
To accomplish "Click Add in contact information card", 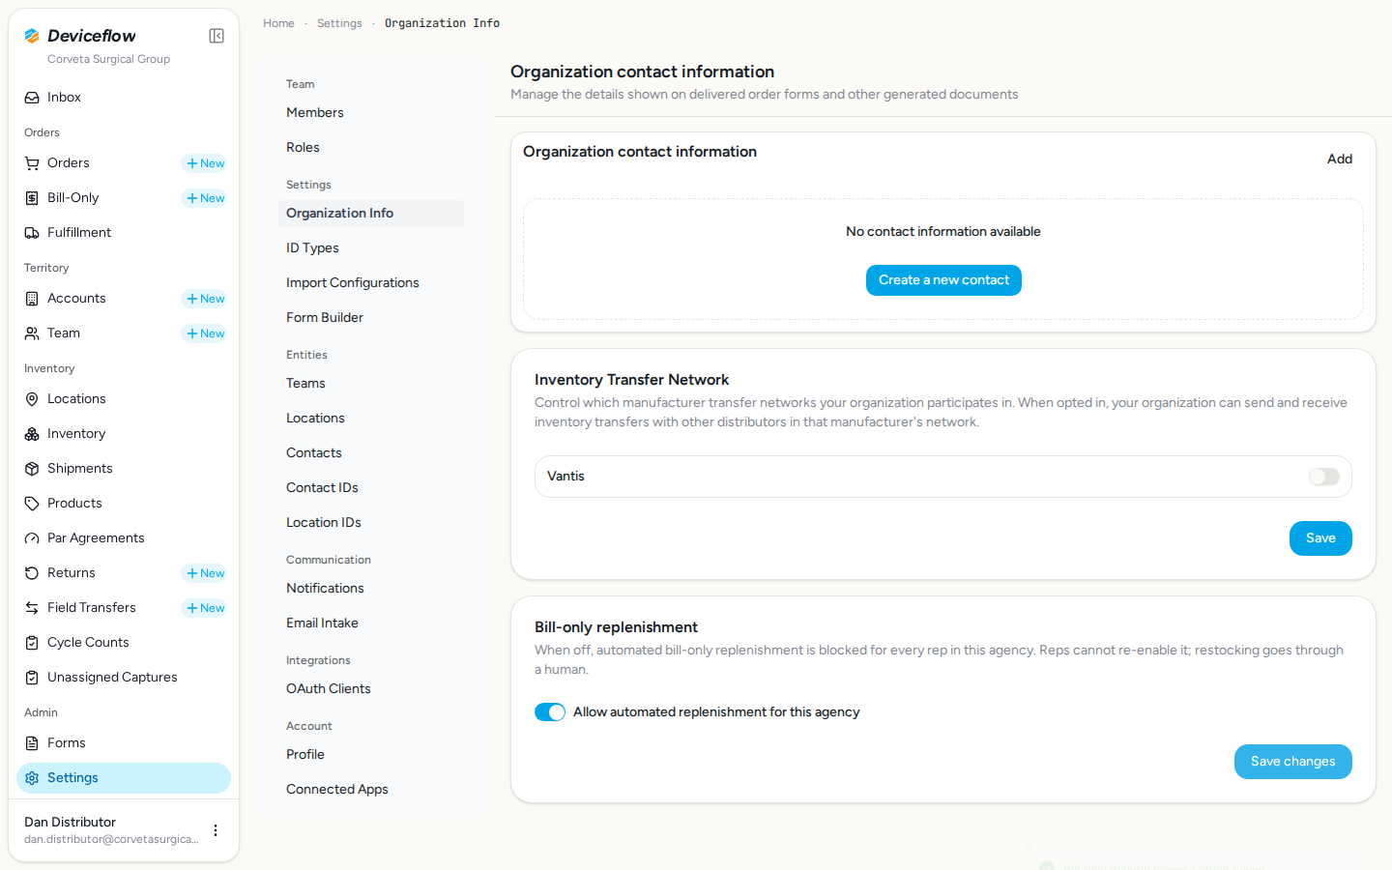I will tap(1340, 159).
